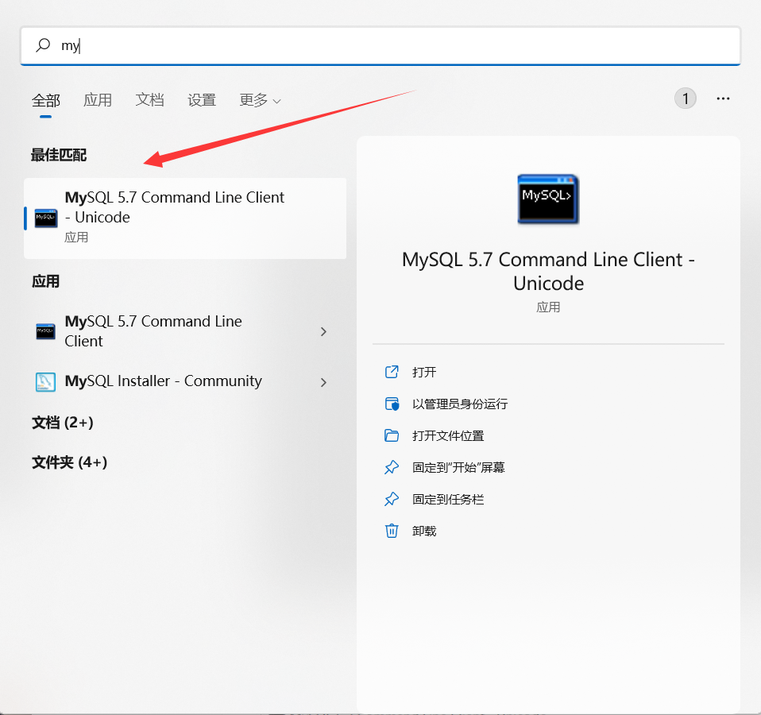Open best match MySQL 5.7 Command Line Client - Unicode

tap(185, 218)
